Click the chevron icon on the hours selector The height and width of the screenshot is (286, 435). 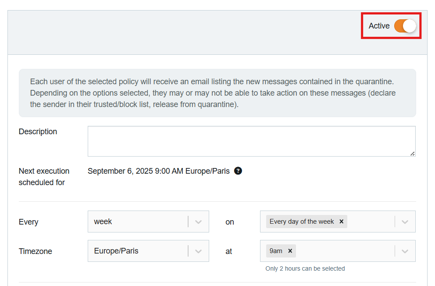pos(404,251)
